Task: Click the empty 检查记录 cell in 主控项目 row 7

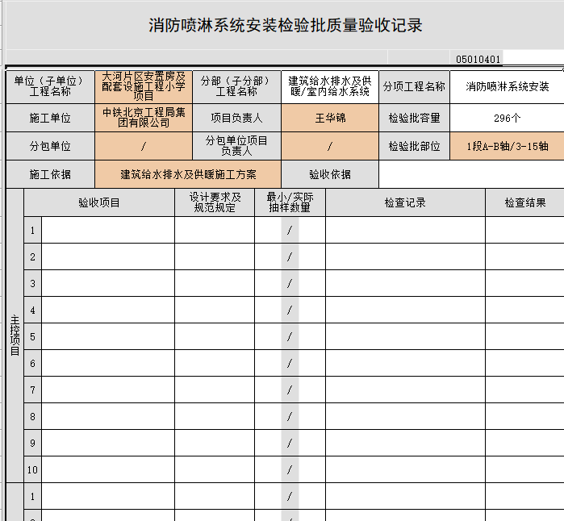Action: tap(405, 390)
